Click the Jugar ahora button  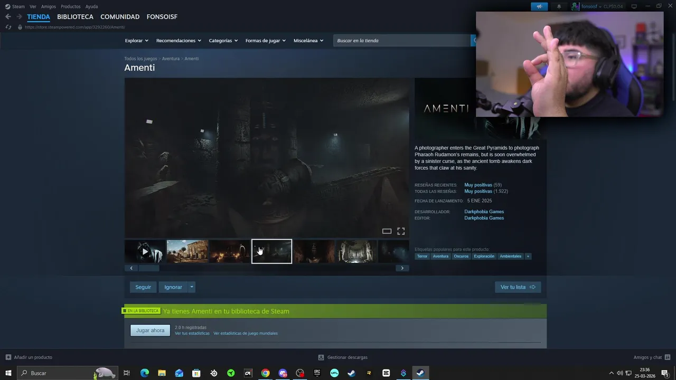[151, 330]
